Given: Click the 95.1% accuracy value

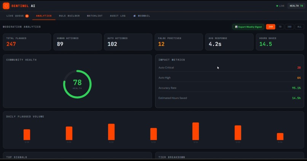Looking at the screenshot, I should (296, 88).
